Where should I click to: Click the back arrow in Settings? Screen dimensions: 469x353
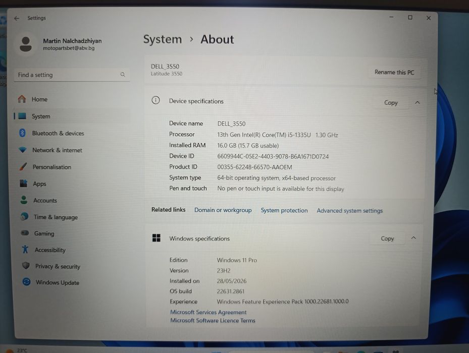click(17, 18)
